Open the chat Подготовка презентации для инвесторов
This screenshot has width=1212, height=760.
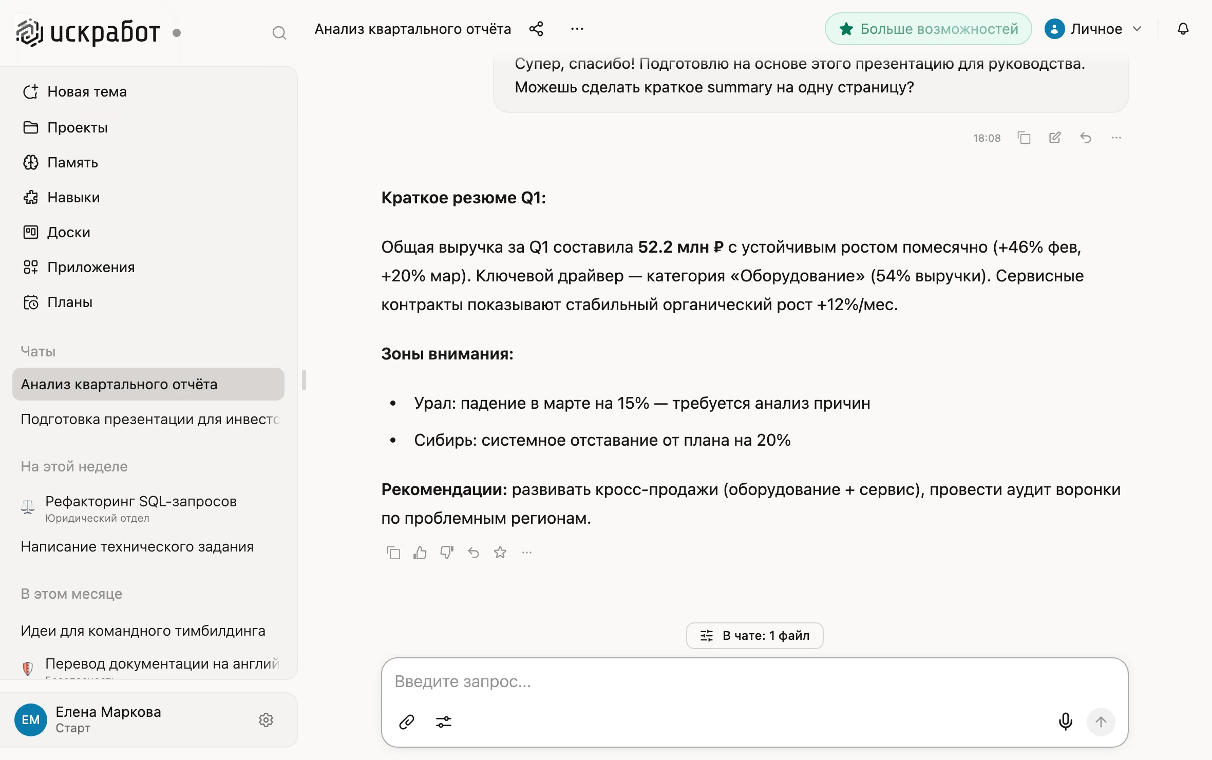coord(149,419)
